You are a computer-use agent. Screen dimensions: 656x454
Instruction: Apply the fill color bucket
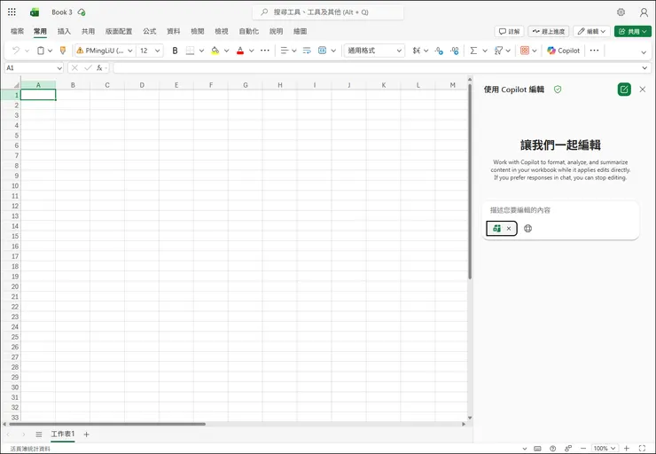[x=215, y=51]
